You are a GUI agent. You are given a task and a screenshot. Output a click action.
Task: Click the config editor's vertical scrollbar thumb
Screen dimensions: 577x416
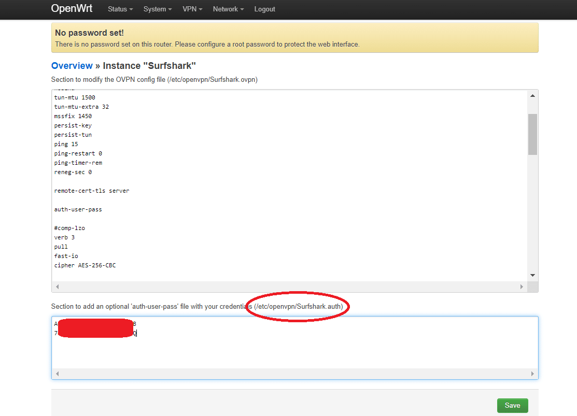(532, 134)
